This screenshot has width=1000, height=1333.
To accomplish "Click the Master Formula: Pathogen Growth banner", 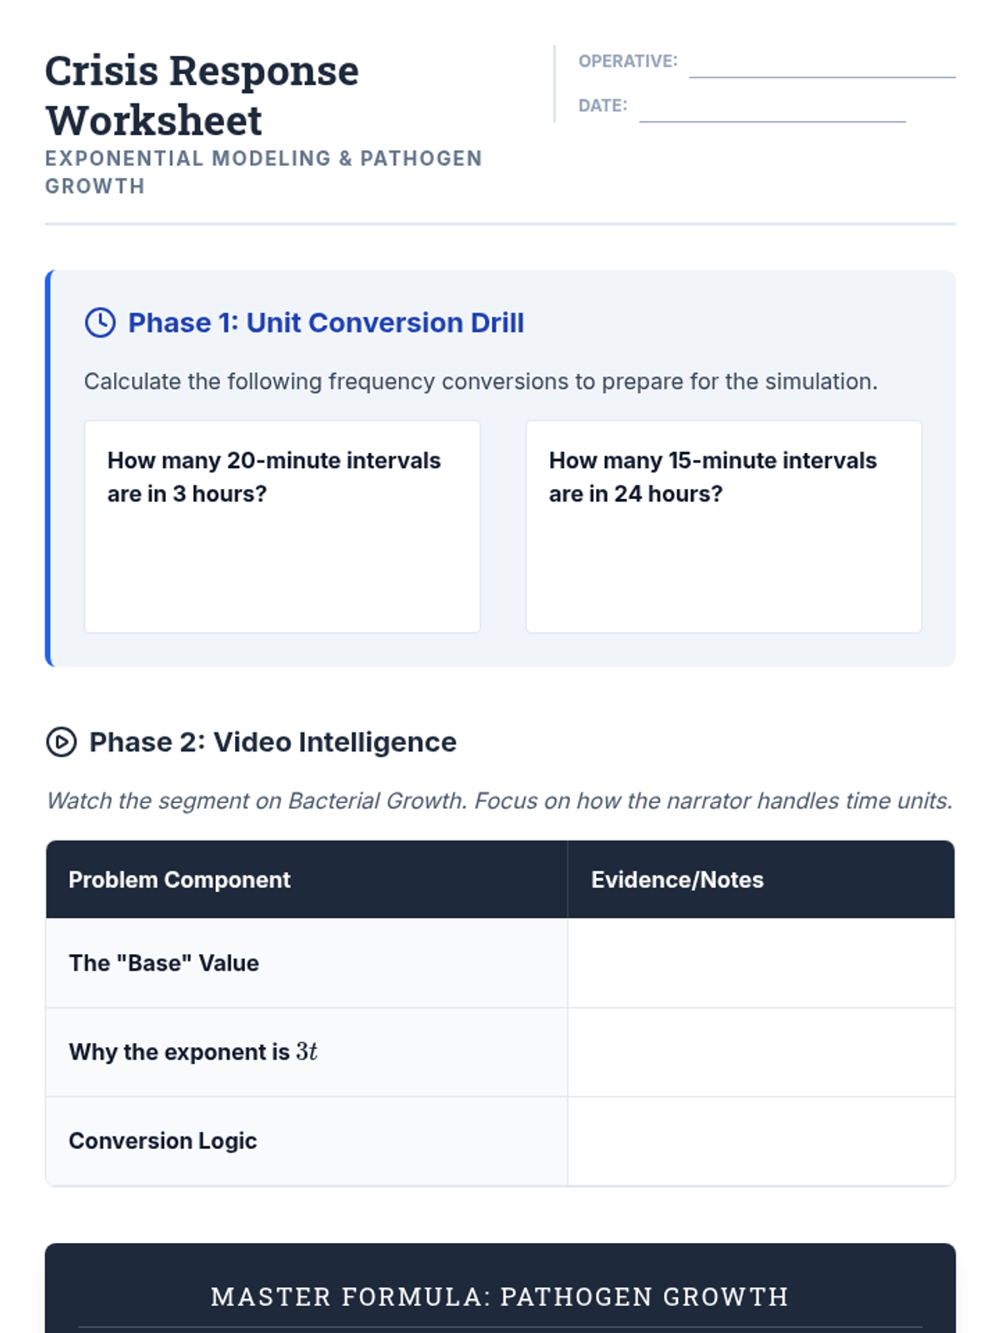I will (x=500, y=1296).
